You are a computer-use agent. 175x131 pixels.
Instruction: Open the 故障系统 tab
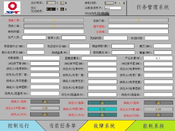[104, 125]
